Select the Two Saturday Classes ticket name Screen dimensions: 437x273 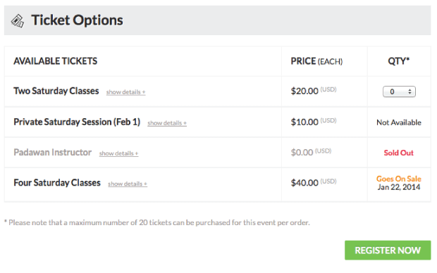(x=56, y=91)
